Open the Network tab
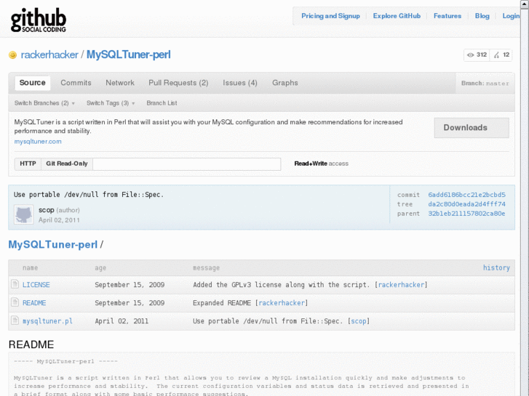This screenshot has height=396, width=529. point(120,83)
